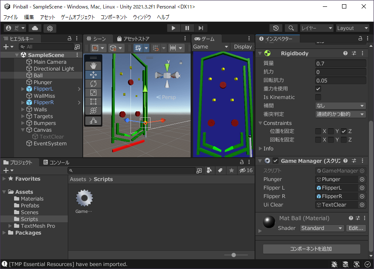Click the Pause button
374x269 pixels.
187,28
